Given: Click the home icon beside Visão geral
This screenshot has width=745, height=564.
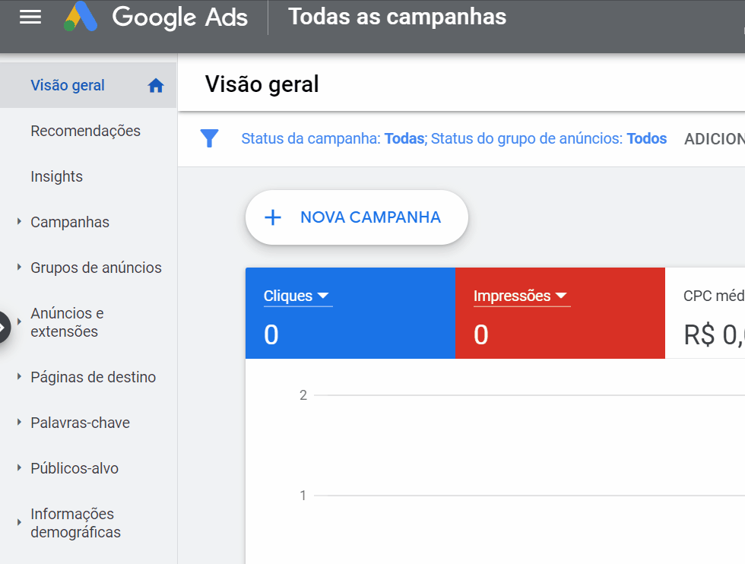Looking at the screenshot, I should pyautogui.click(x=156, y=86).
